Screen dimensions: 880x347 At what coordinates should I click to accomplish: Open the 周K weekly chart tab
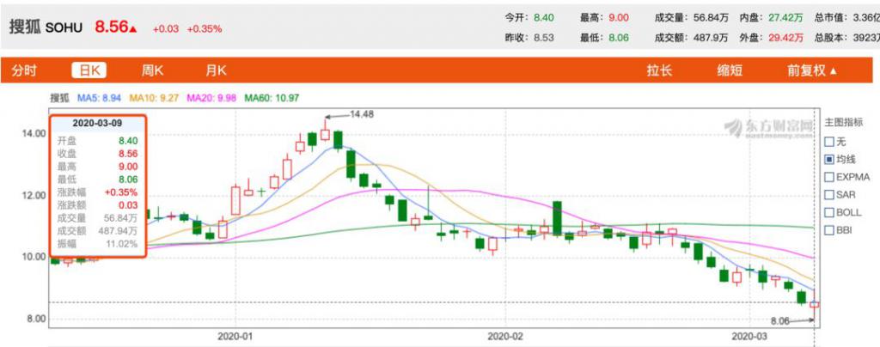tap(151, 70)
